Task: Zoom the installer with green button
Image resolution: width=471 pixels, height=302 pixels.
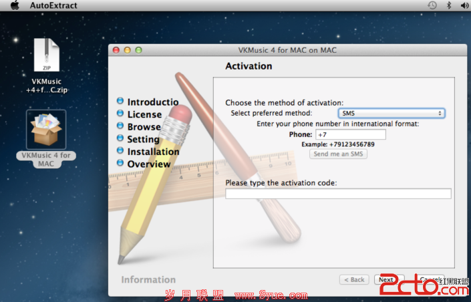Action: click(x=138, y=50)
